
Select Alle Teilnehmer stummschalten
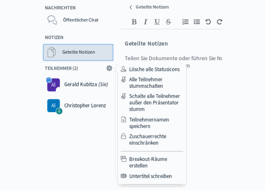146,83
